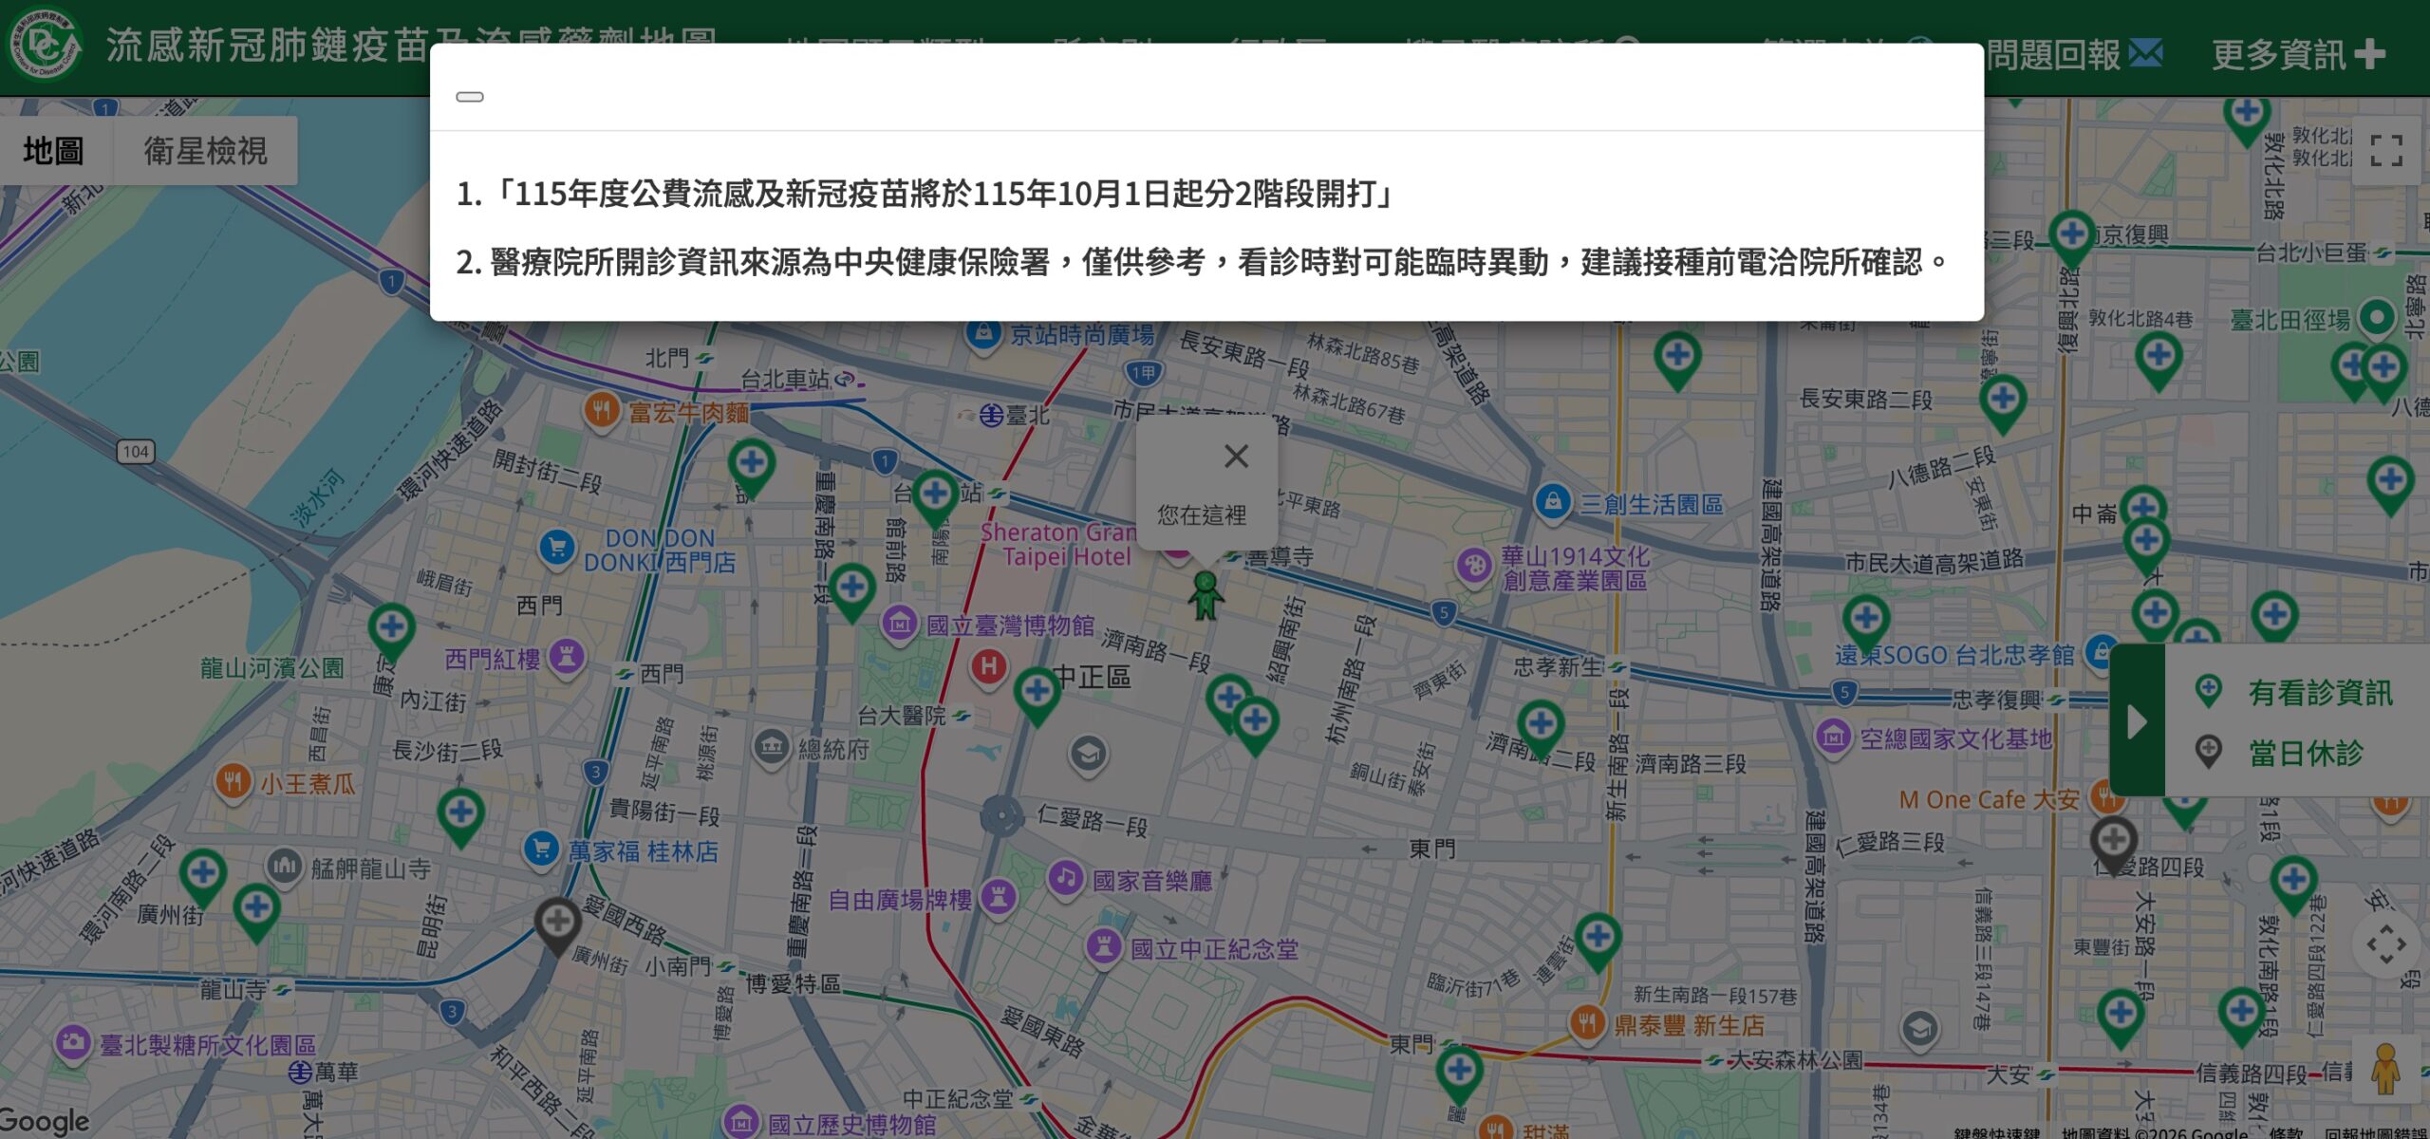
Task: Select clinic marker above 濟南路二段
Action: pos(1541,730)
